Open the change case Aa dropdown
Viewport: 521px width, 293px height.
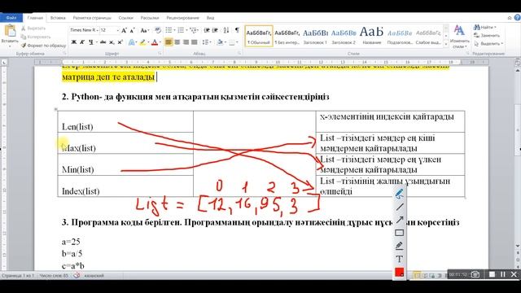144,31
